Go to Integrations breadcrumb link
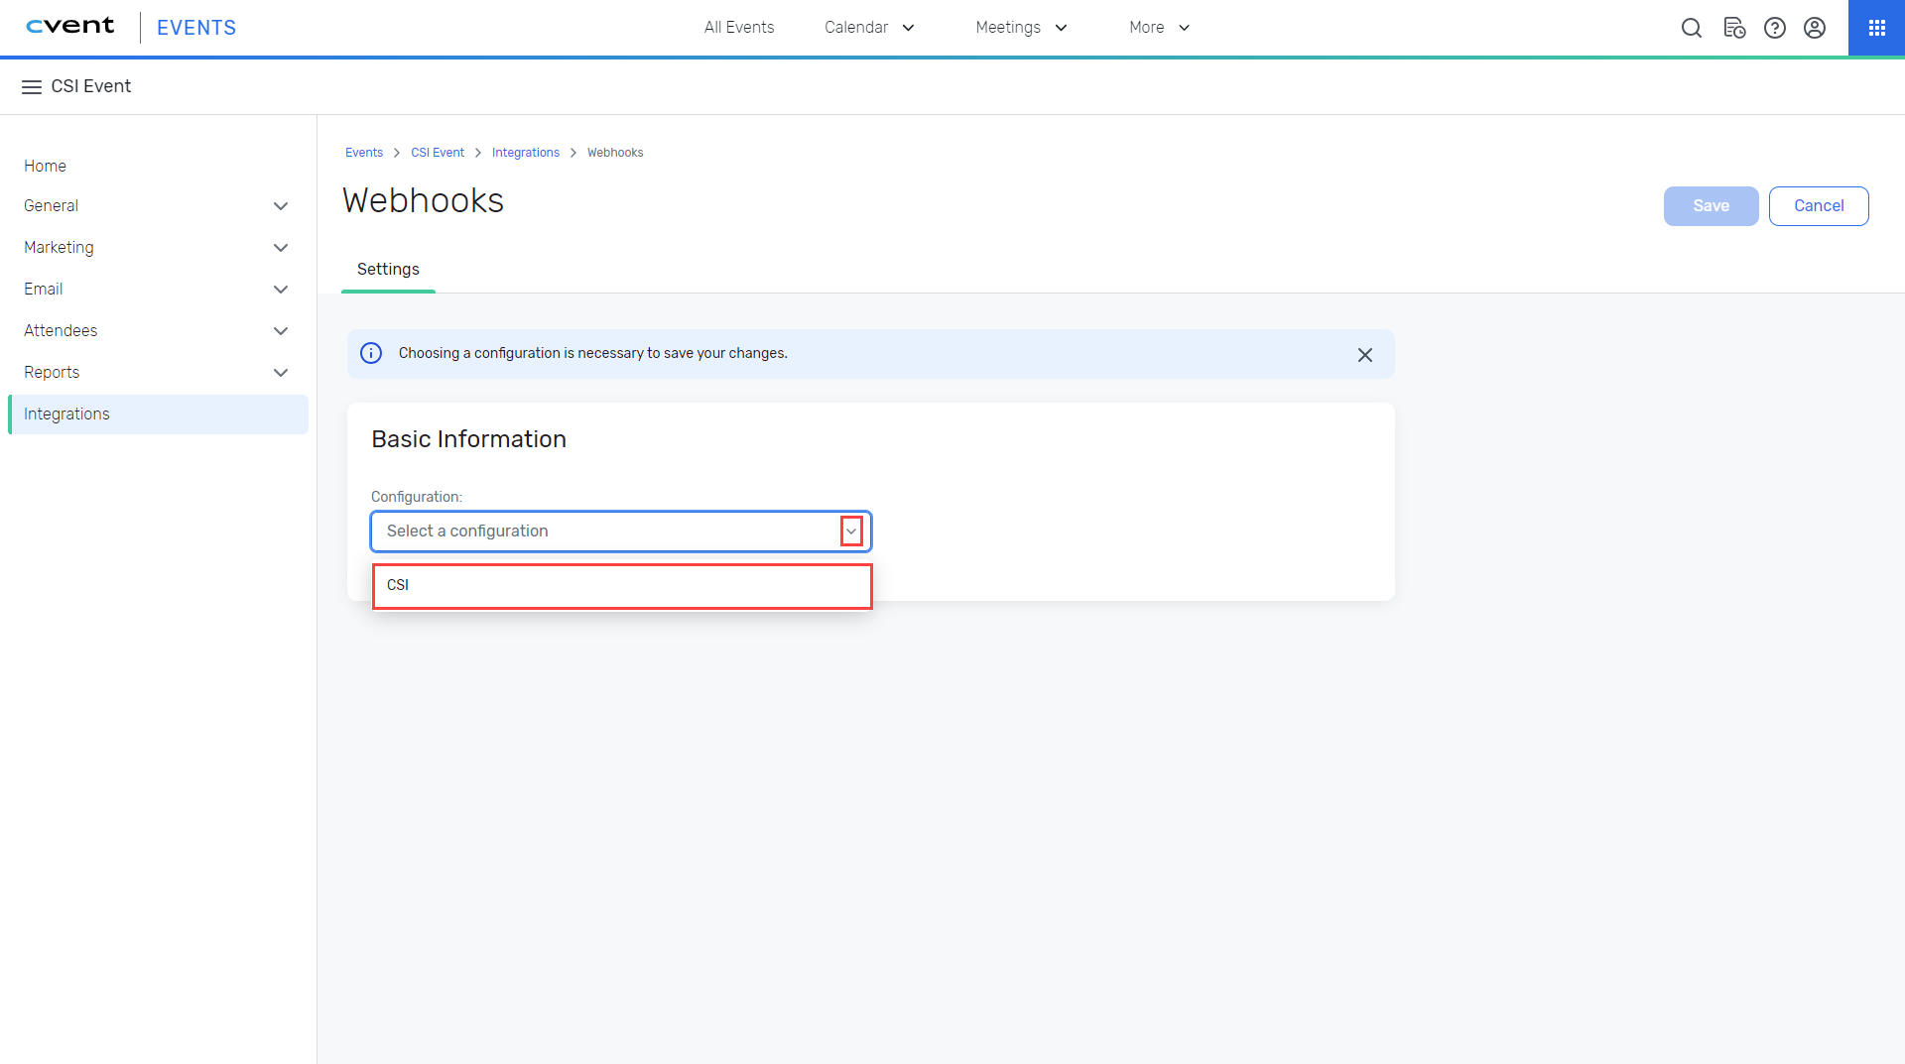The image size is (1905, 1064). [x=525, y=153]
